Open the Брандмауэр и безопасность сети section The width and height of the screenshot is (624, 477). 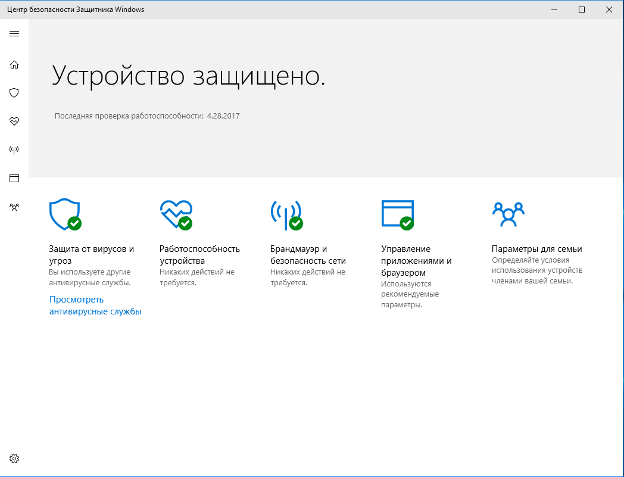tap(308, 255)
